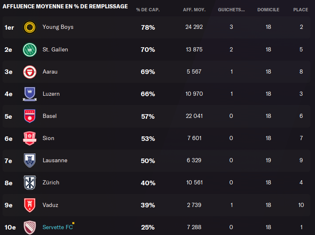Click Basel's 57% capacity value
The width and height of the screenshot is (315, 235).
(x=148, y=116)
